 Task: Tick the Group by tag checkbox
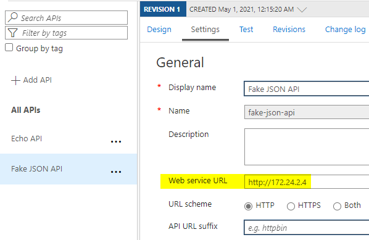9,48
